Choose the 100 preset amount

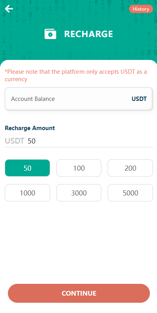click(79, 168)
